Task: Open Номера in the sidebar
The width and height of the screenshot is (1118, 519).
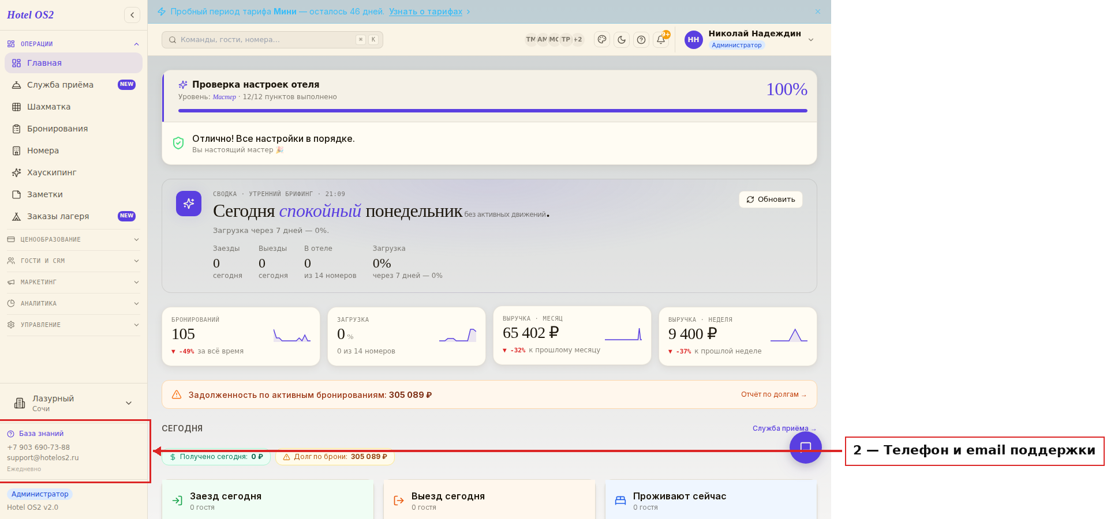Action: tap(73, 151)
